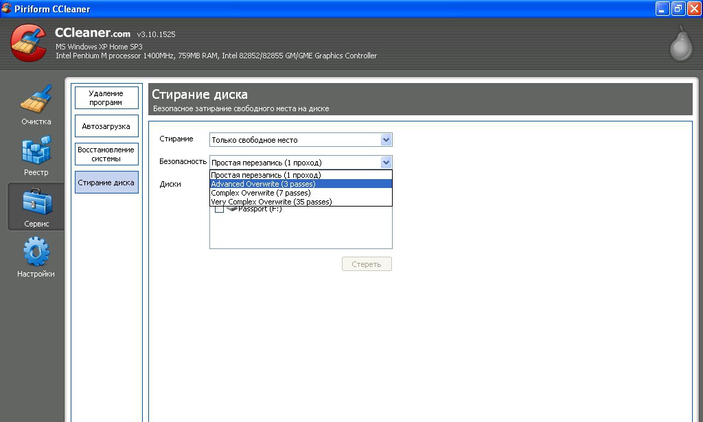Open the Удаление программ tab
703x422 pixels.
click(106, 97)
